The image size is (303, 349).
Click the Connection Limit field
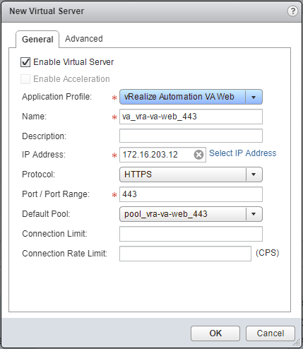click(191, 234)
